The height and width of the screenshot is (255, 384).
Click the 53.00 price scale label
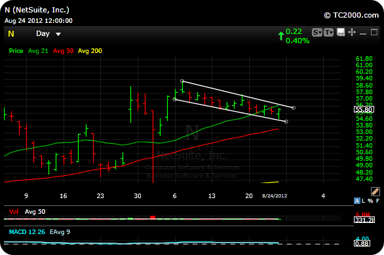pyautogui.click(x=364, y=132)
